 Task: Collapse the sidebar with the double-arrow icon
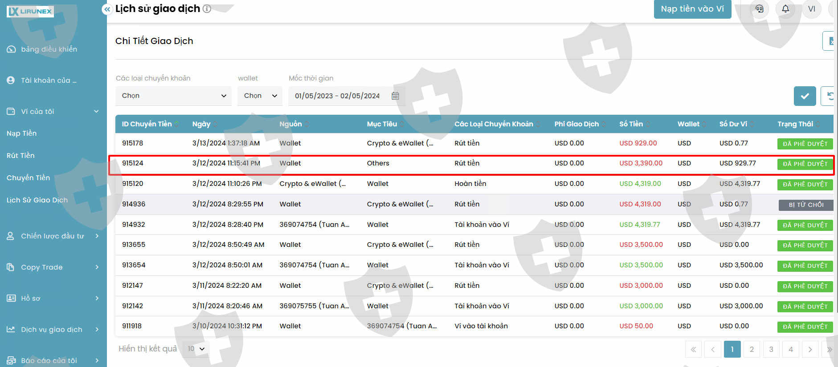[107, 9]
